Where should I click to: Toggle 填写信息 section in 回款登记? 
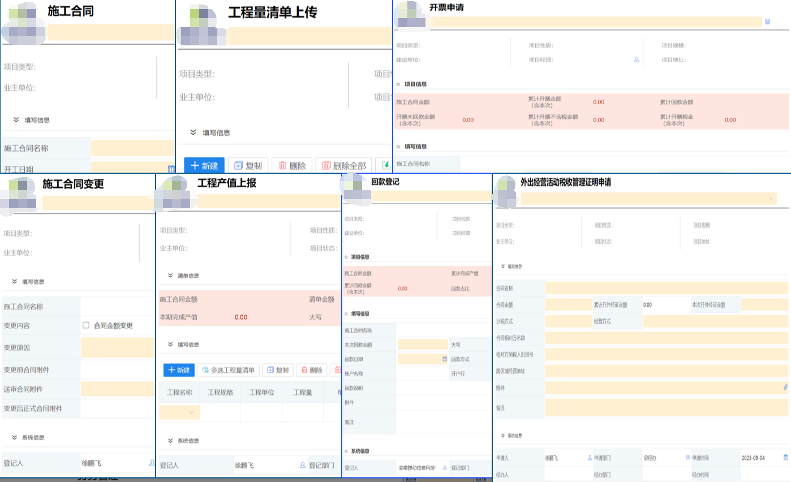pos(346,313)
